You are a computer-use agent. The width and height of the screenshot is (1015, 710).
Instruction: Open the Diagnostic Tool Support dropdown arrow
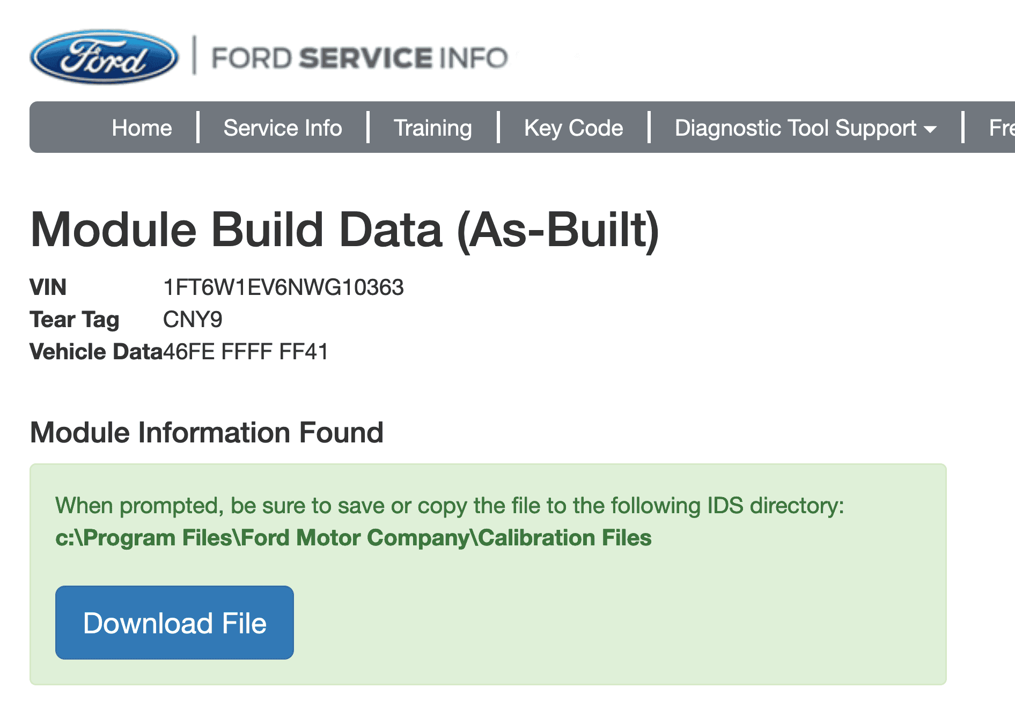pyautogui.click(x=931, y=128)
